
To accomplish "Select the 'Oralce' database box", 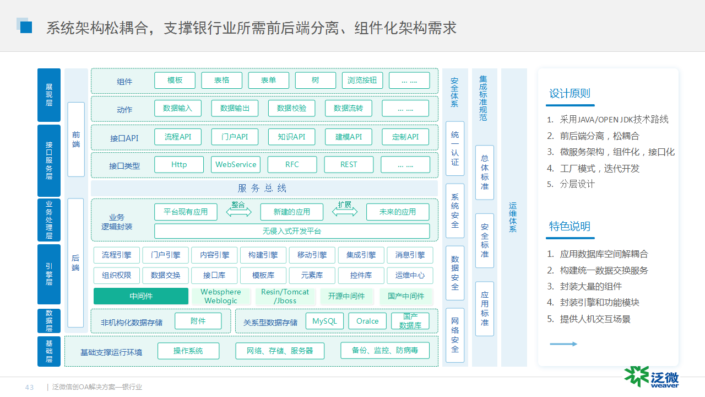I will click(x=367, y=321).
